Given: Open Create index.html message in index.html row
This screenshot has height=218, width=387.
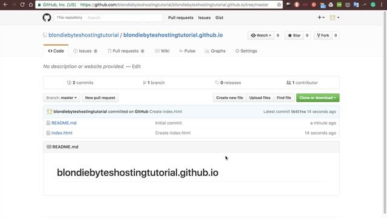Looking at the screenshot, I should pyautogui.click(x=173, y=133).
